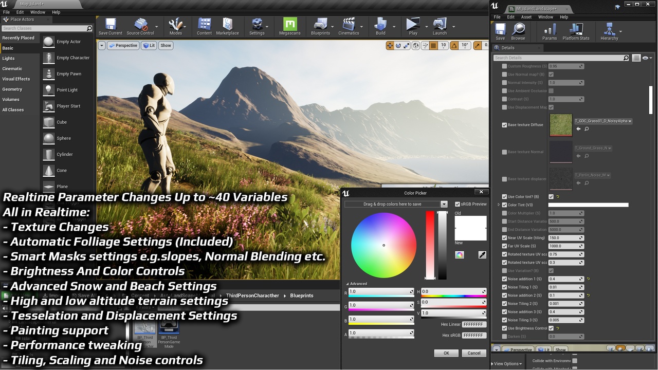Open Source Control from the toolbar

coord(140,25)
